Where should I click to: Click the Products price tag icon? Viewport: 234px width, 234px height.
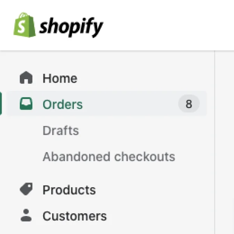point(26,189)
